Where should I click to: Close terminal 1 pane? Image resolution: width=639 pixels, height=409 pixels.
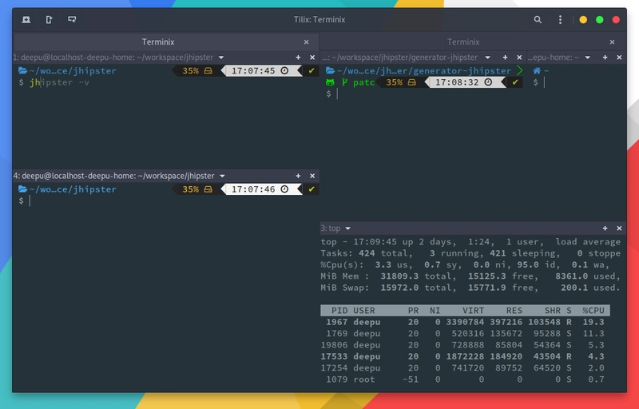pyautogui.click(x=312, y=58)
